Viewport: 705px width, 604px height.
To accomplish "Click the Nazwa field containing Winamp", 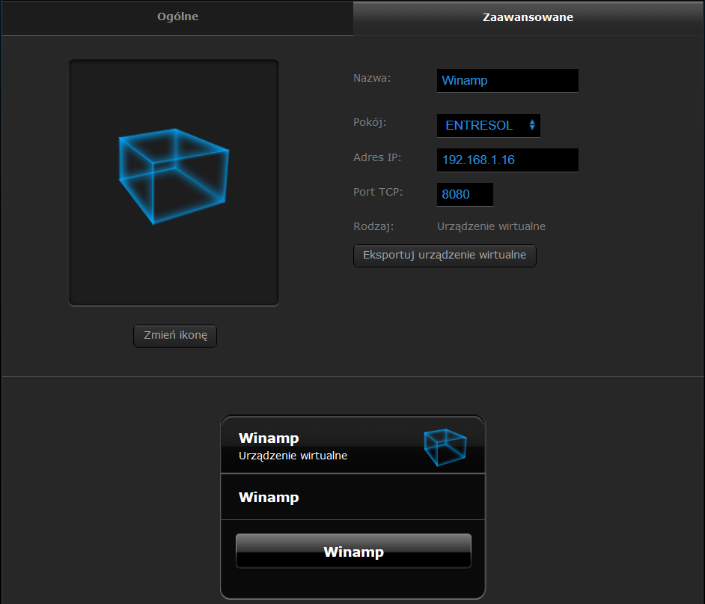I will point(507,81).
